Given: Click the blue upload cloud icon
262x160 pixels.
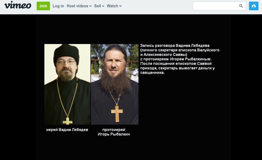Looking at the screenshot, I should click(x=254, y=6).
